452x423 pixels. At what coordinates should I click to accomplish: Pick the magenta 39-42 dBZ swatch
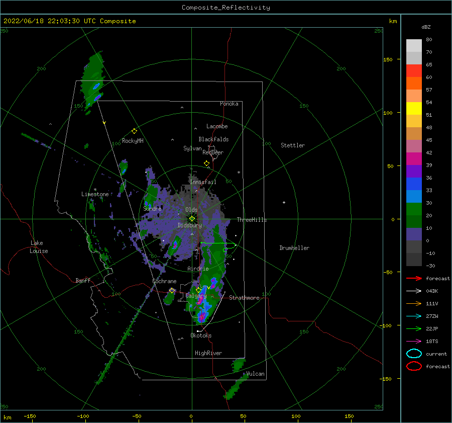pyautogui.click(x=414, y=159)
